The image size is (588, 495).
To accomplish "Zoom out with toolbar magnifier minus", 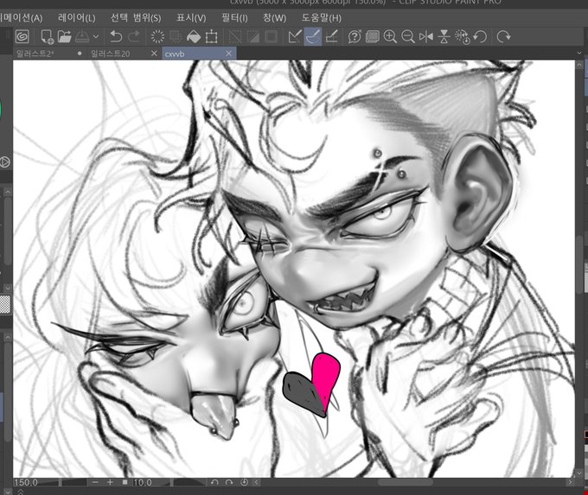I will point(407,37).
